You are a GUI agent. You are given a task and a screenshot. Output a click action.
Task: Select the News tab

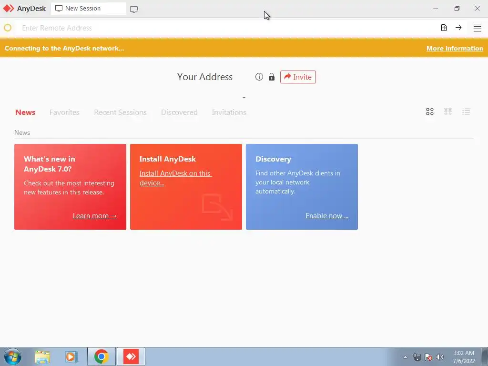(25, 112)
